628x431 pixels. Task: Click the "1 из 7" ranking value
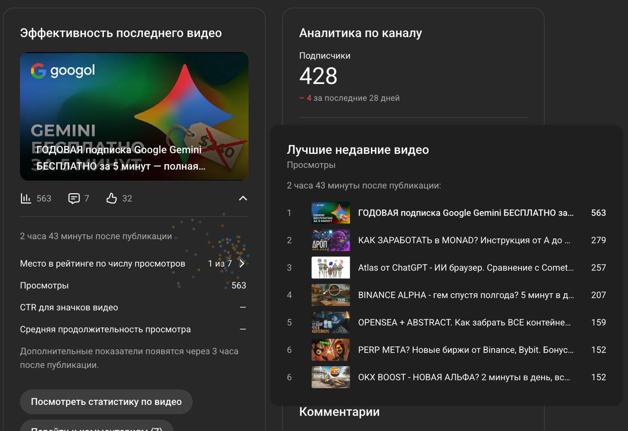tap(220, 264)
